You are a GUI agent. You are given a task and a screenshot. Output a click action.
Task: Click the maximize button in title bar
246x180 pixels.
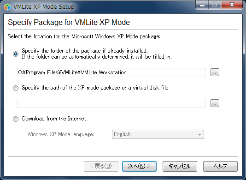[x=215, y=5]
